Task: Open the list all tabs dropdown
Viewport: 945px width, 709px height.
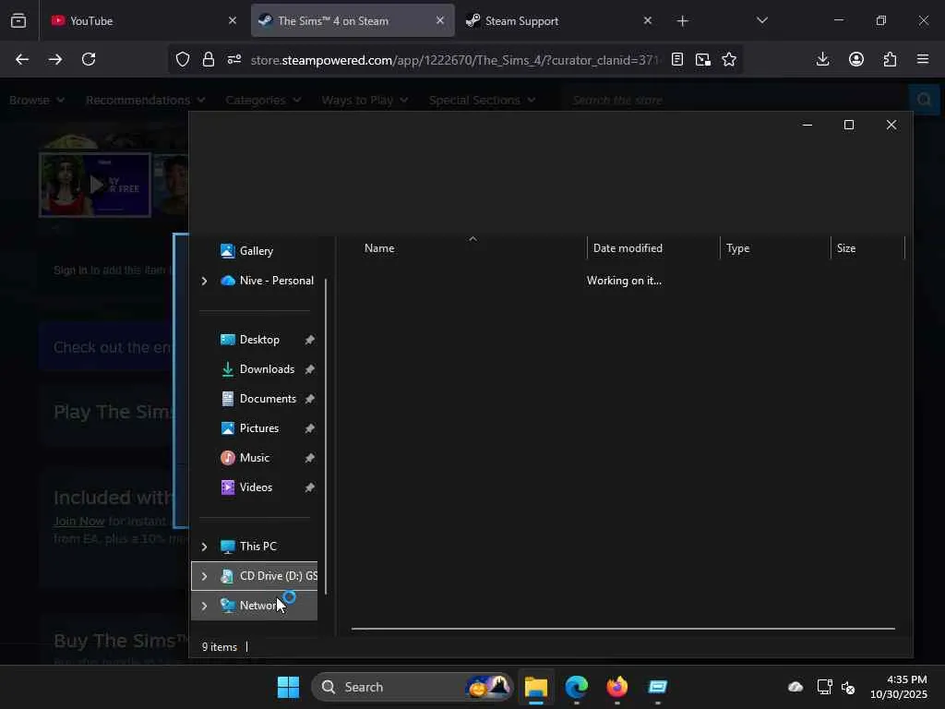Action: coord(761,21)
